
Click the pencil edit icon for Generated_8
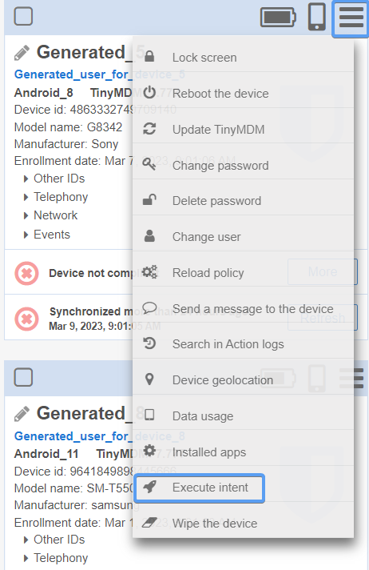pos(22,414)
